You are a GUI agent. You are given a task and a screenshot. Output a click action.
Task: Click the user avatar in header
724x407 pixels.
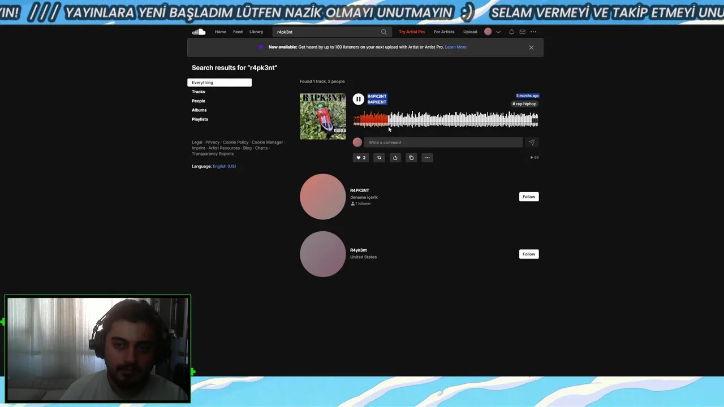coord(488,32)
